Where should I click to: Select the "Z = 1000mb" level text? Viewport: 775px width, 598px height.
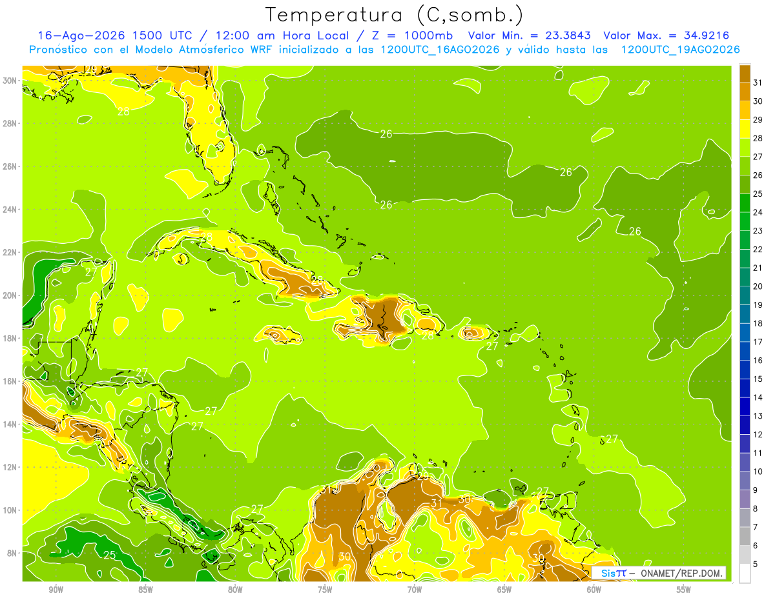(x=414, y=35)
